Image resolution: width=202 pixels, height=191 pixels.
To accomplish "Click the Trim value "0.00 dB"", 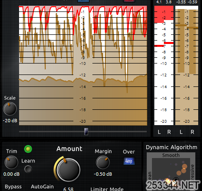I will (x=11, y=174).
